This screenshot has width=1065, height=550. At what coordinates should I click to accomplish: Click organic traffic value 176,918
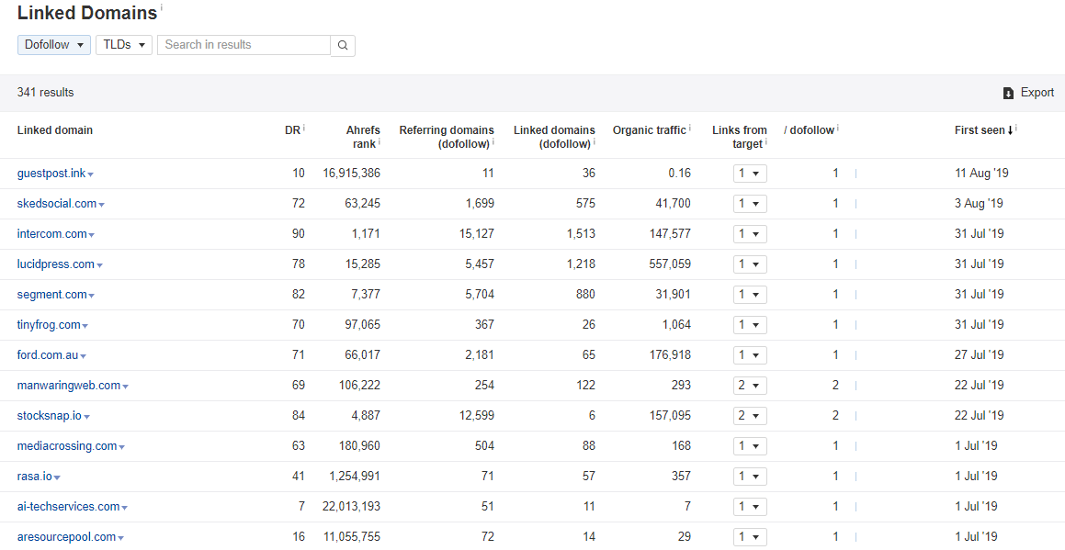670,355
